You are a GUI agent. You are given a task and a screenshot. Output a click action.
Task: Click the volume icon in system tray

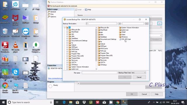point(164,102)
